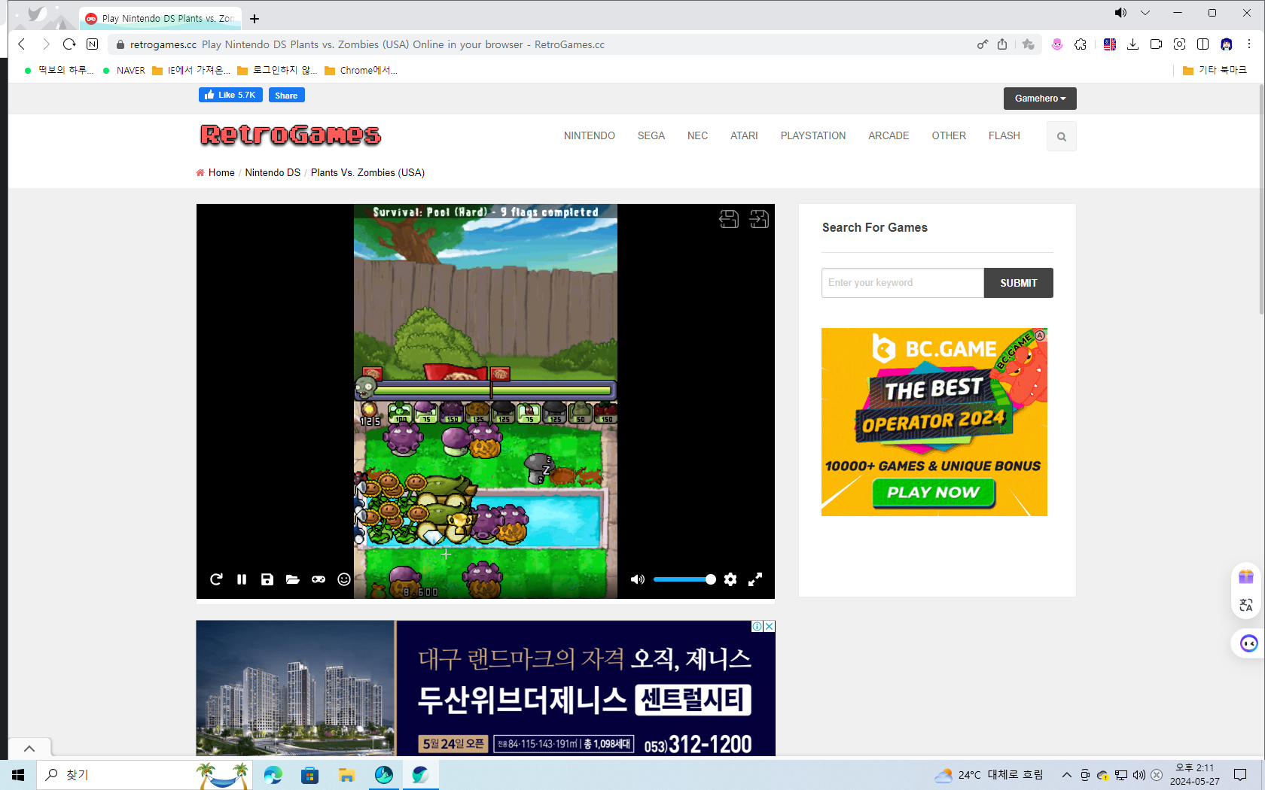This screenshot has width=1265, height=790.
Task: Focus the Enter your keyword field
Action: 903,283
